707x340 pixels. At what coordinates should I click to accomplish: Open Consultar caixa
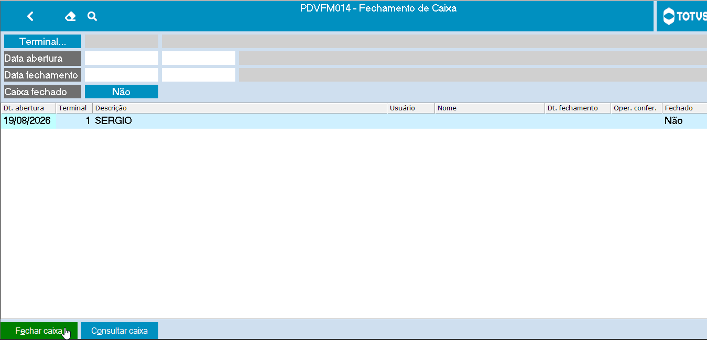coord(119,331)
